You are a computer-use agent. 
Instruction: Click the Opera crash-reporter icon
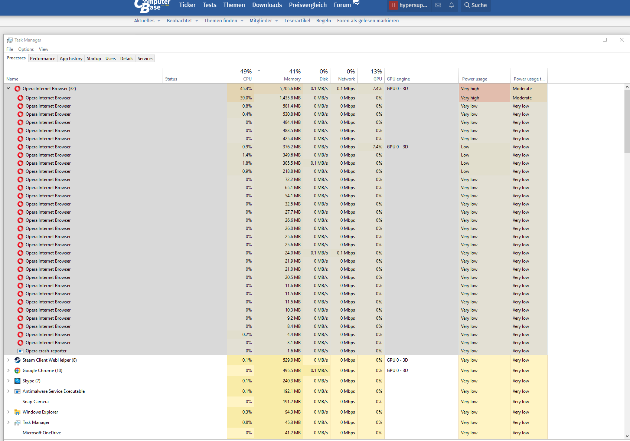(20, 351)
